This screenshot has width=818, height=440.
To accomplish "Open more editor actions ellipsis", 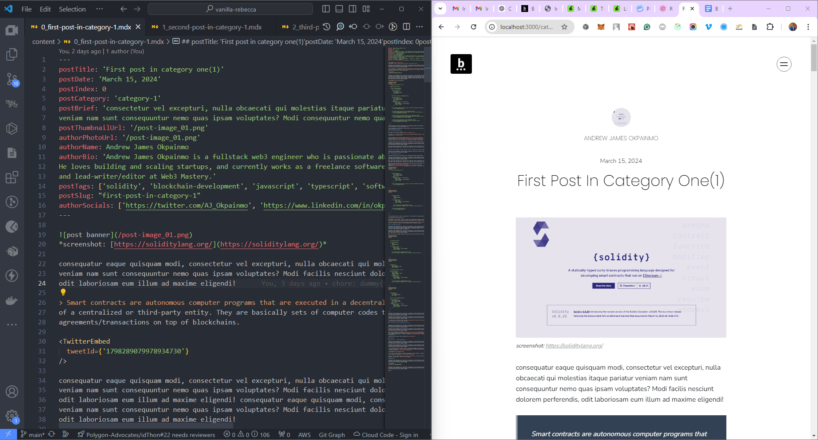I will tap(420, 27).
